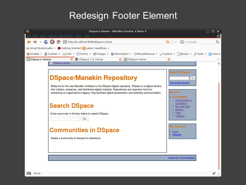This screenshot has width=246, height=185.
Task: Open the back/forward history dropdown arrow
Action: pos(41,42)
